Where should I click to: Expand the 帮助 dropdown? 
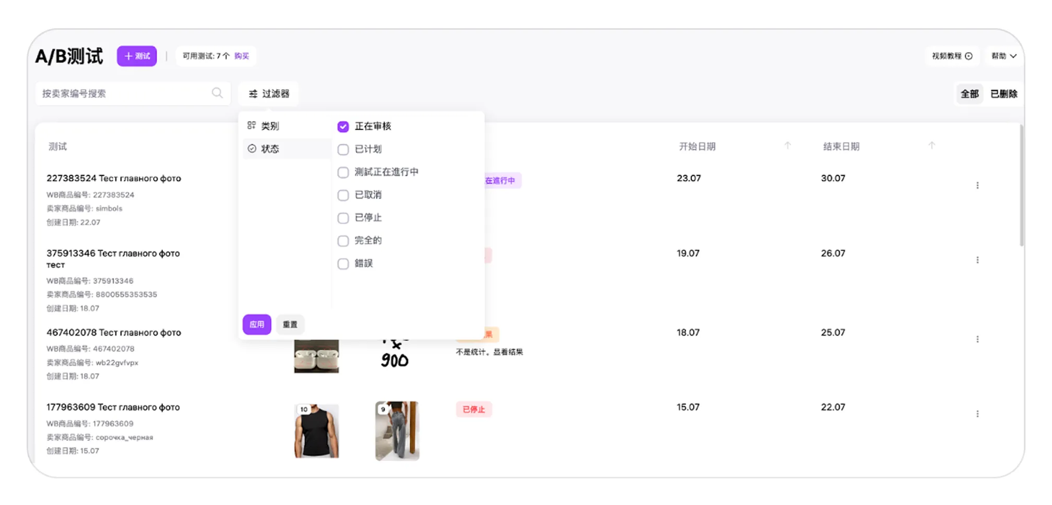1003,56
